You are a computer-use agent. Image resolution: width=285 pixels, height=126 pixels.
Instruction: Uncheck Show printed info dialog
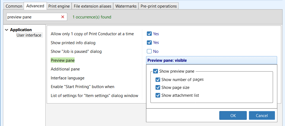(x=149, y=43)
